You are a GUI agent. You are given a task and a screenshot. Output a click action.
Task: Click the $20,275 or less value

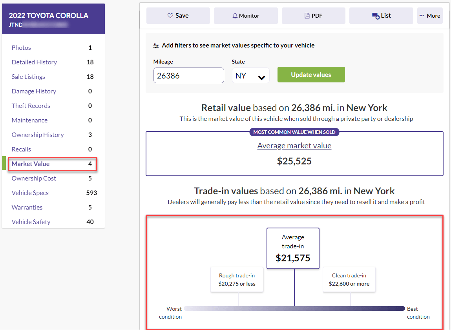point(237,284)
